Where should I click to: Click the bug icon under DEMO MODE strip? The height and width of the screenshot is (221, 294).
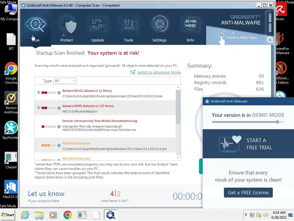coord(270,39)
